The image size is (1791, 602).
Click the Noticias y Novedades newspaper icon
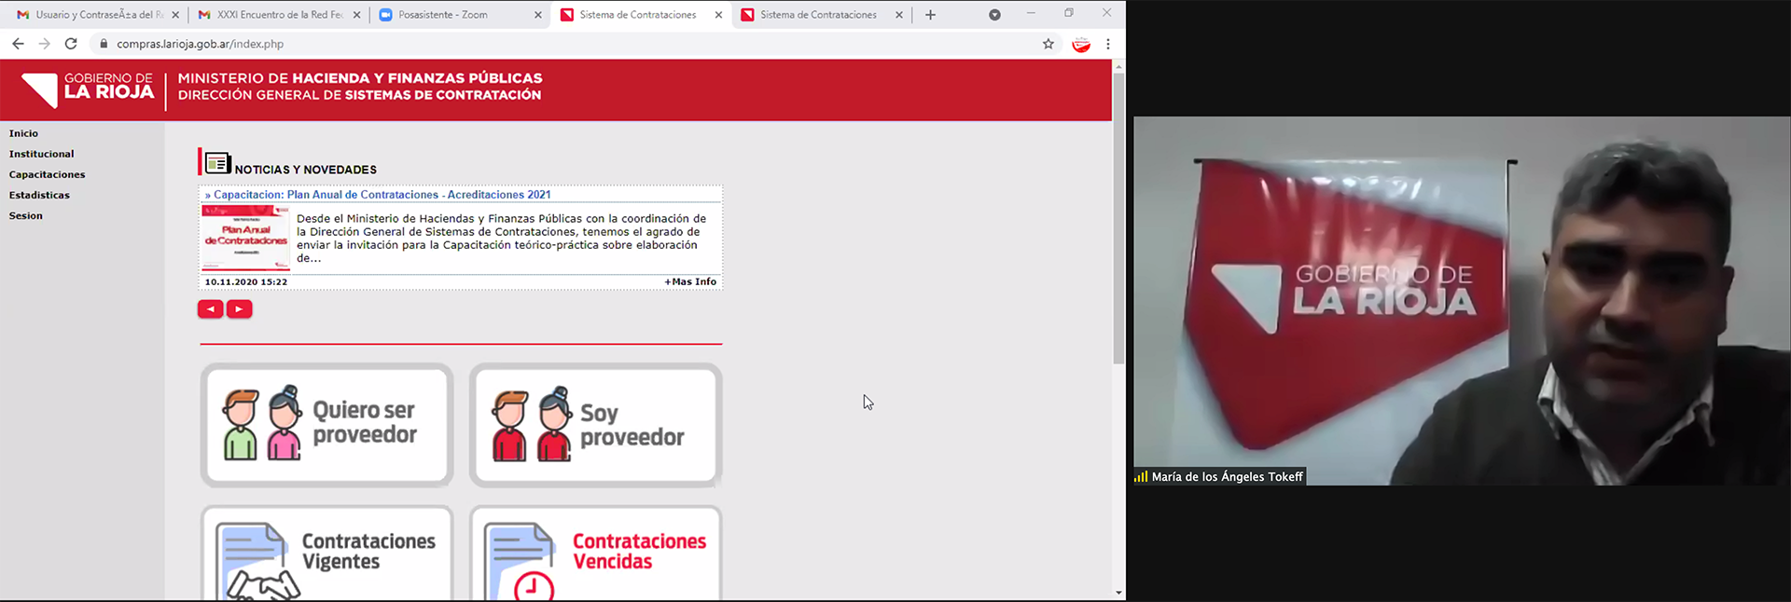click(217, 163)
